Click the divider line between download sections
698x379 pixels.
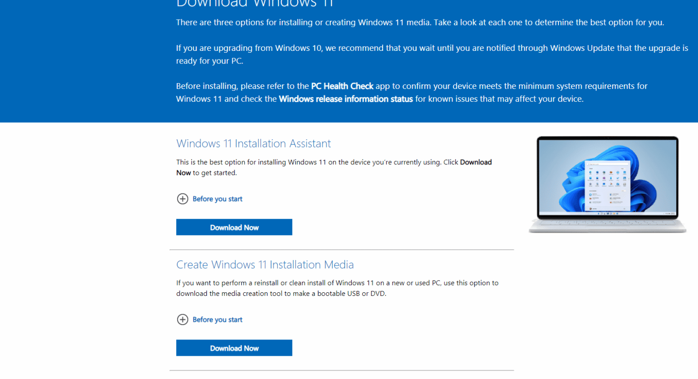click(341, 249)
